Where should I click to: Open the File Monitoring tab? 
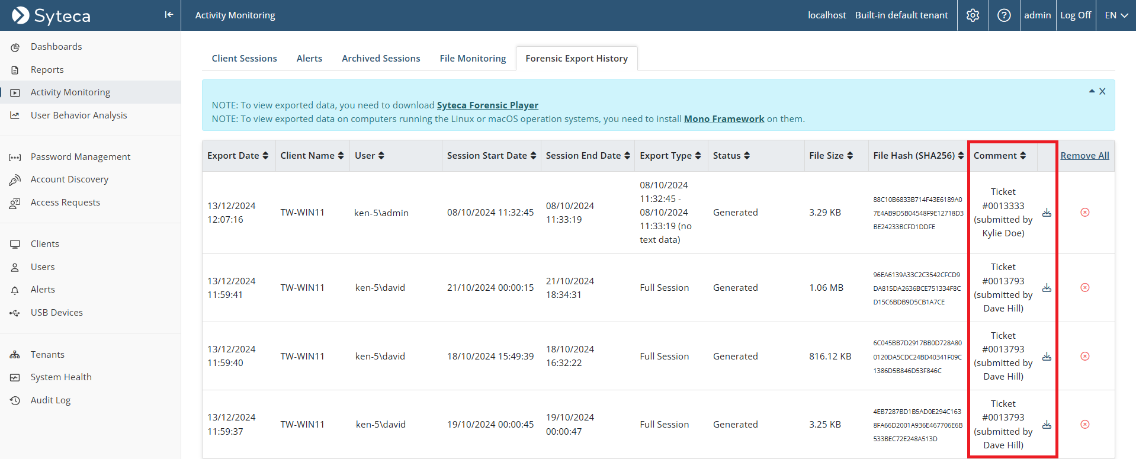click(473, 59)
